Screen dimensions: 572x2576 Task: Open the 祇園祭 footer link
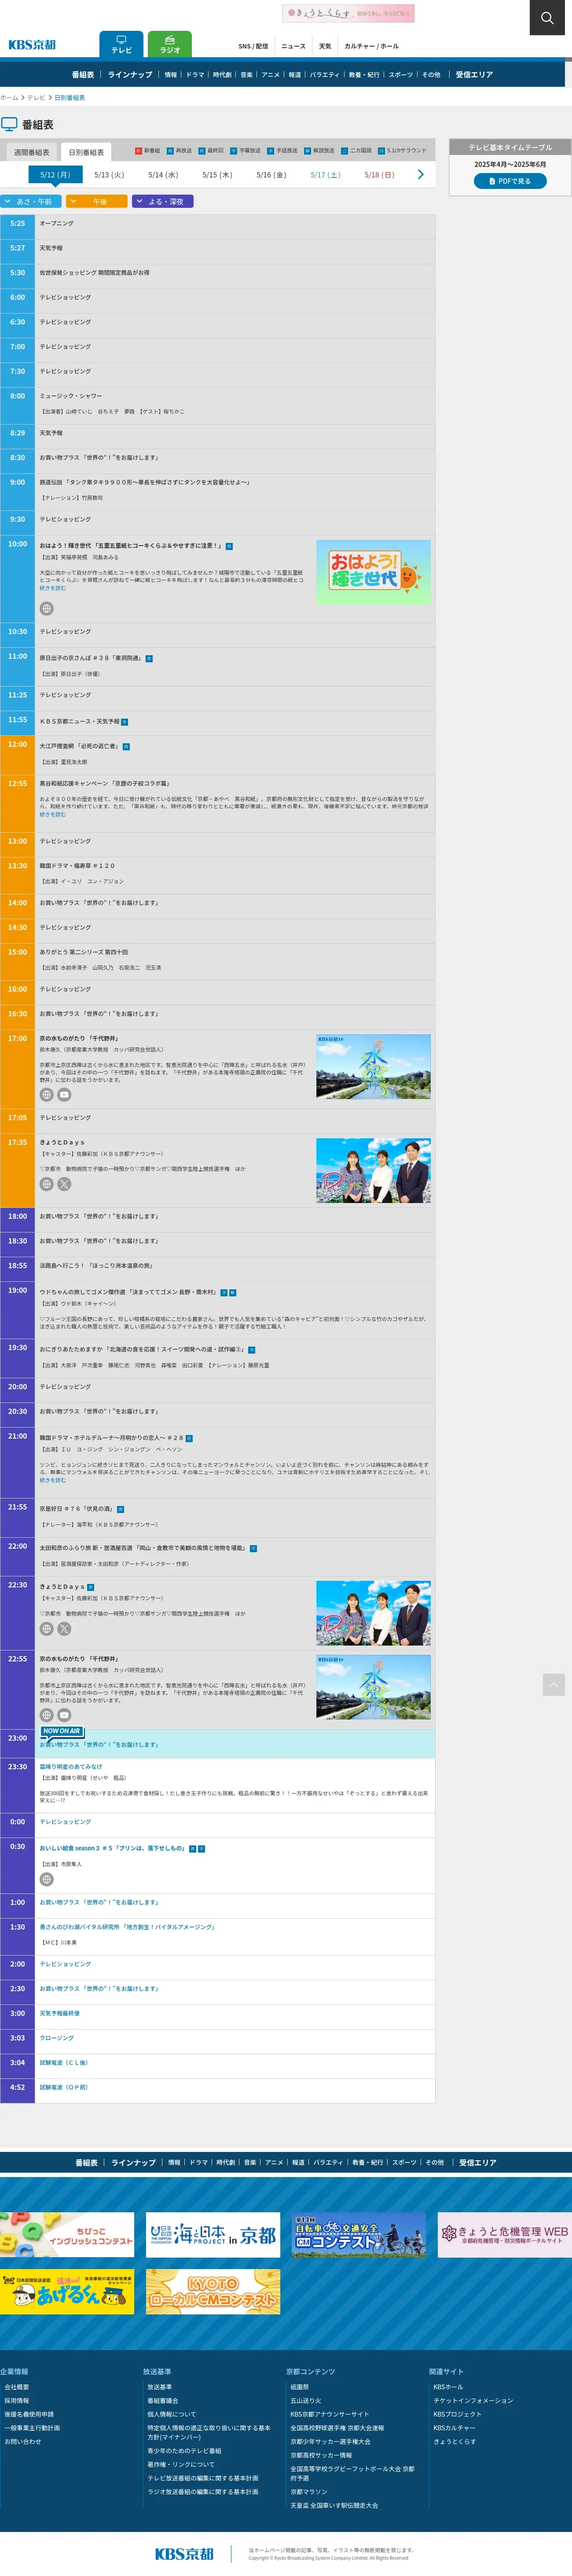(300, 2387)
